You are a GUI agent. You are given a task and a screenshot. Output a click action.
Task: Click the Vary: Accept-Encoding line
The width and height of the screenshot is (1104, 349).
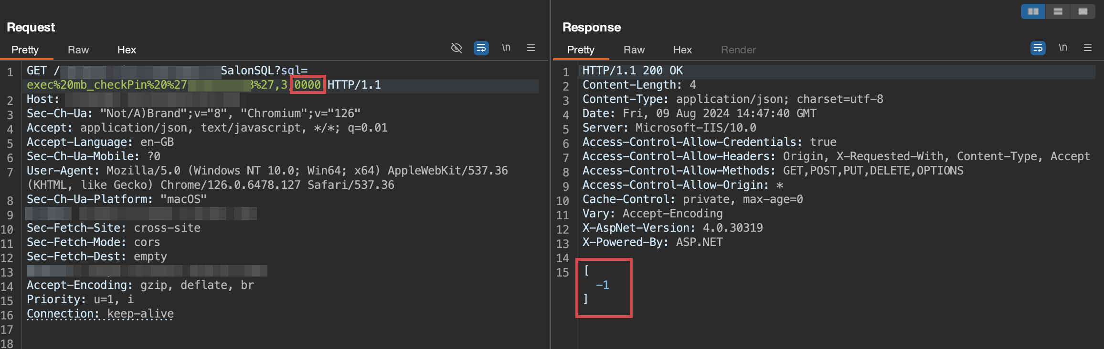click(653, 214)
